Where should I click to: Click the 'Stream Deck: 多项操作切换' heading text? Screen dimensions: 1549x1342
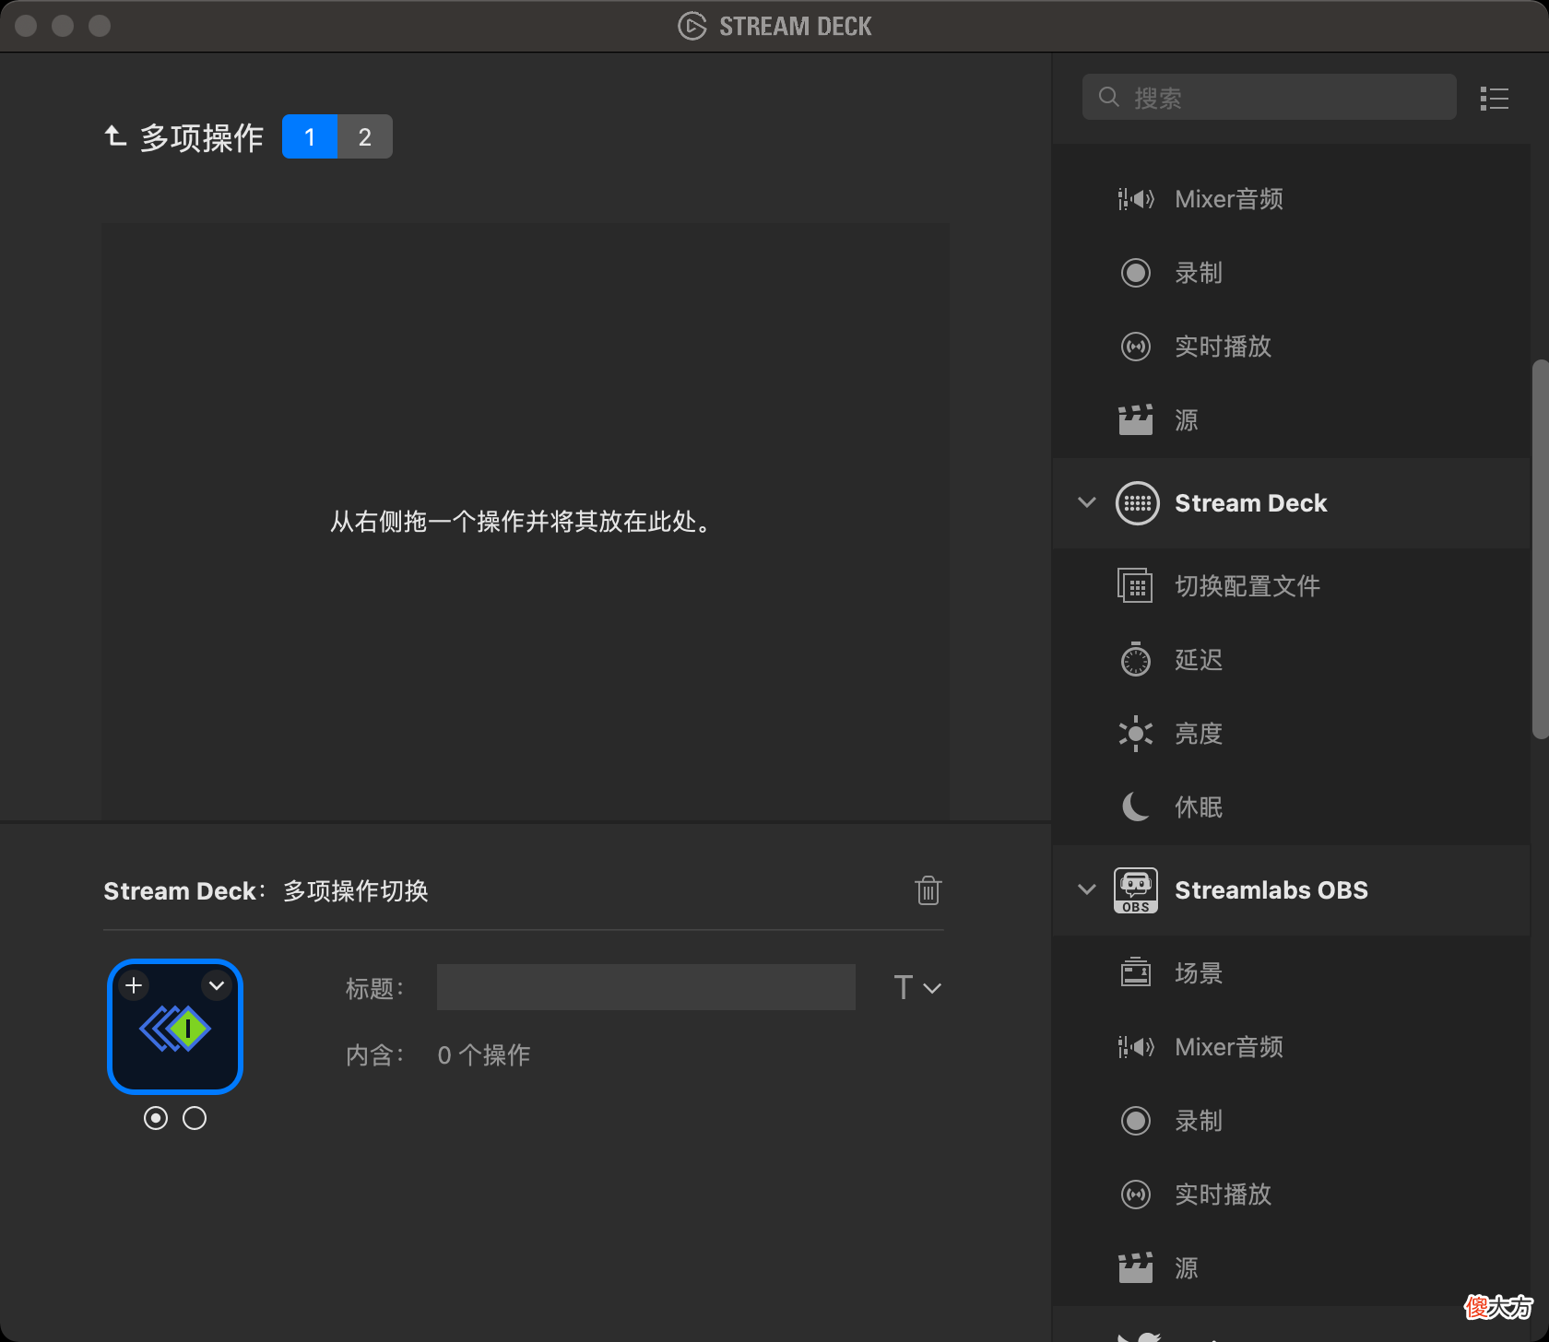(x=266, y=891)
